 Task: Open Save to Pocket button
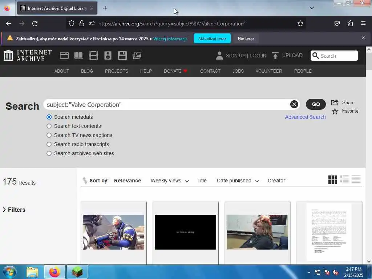click(x=337, y=24)
